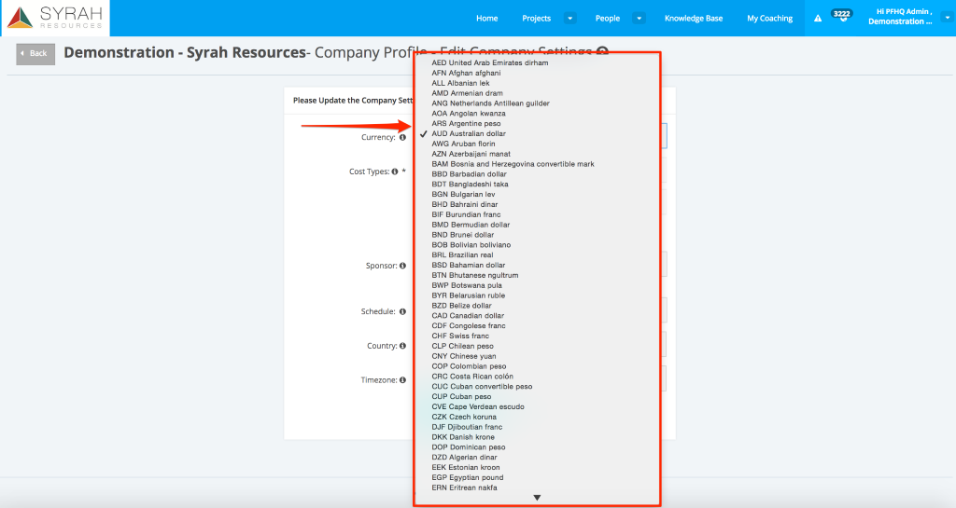
Task: Click the Country info icon
Action: pyautogui.click(x=402, y=346)
